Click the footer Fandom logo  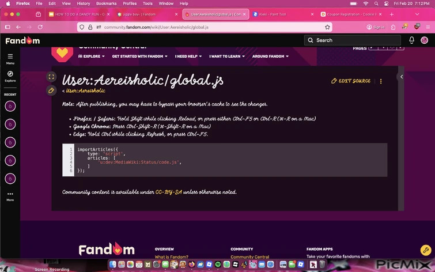(x=107, y=249)
